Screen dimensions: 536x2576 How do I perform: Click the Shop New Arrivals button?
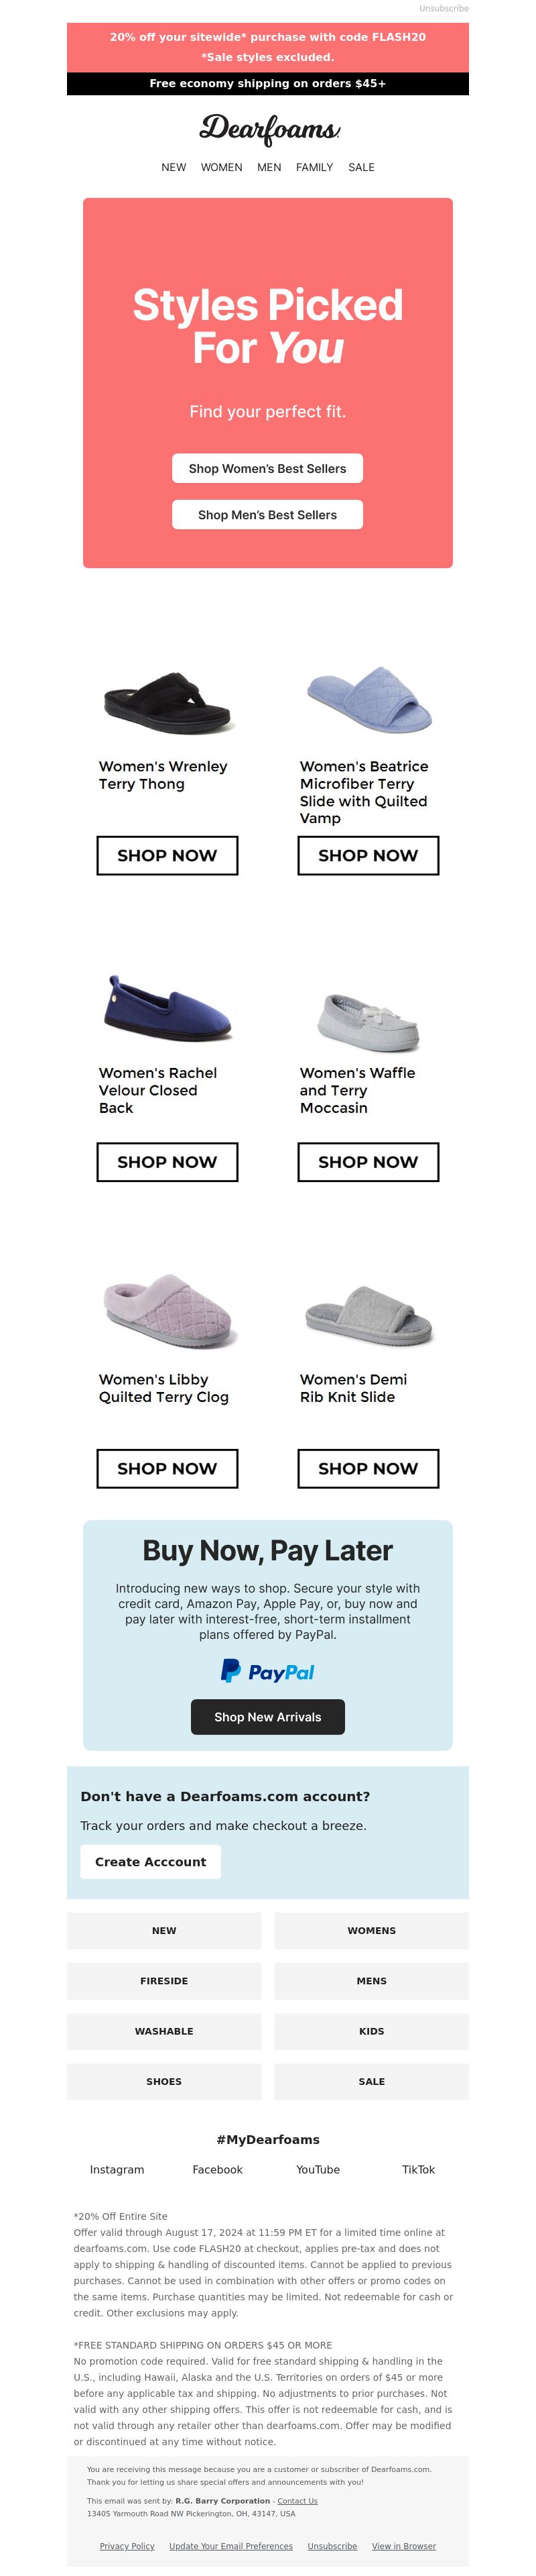[267, 1717]
